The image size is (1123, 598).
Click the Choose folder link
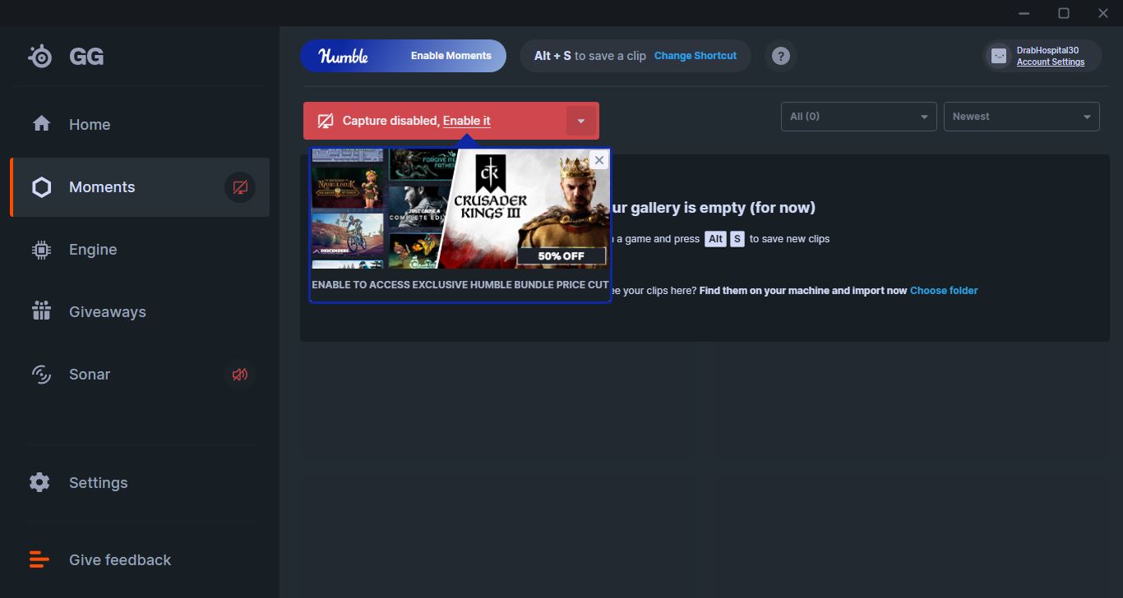(x=944, y=291)
